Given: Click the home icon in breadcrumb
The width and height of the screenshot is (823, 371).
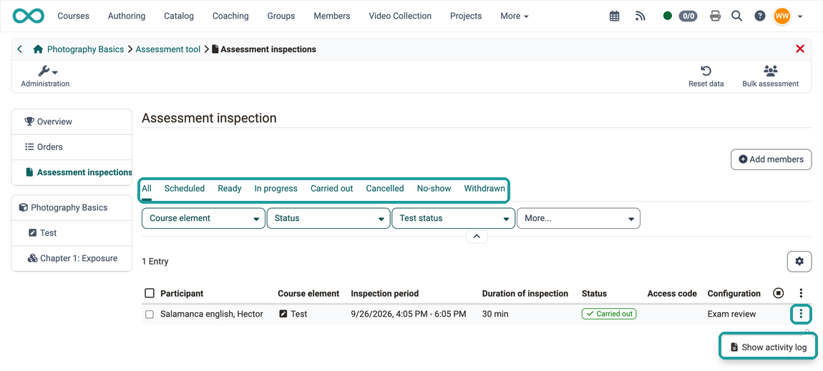Looking at the screenshot, I should [x=38, y=49].
